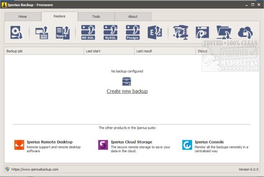This screenshot has width=264, height=177.
Task: Click the Remote support description text
Action: (x=54, y=149)
